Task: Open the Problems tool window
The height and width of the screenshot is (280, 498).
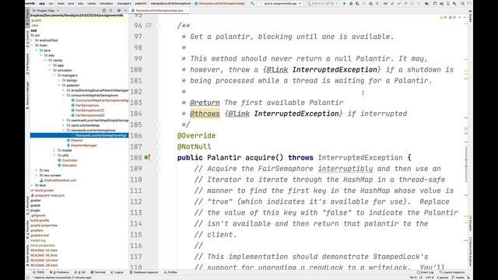Action: [x=59, y=272]
